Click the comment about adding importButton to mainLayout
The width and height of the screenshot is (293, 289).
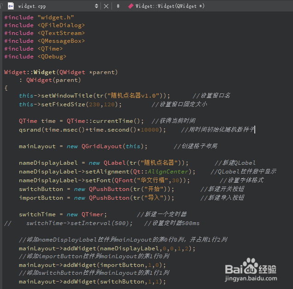click(94, 256)
